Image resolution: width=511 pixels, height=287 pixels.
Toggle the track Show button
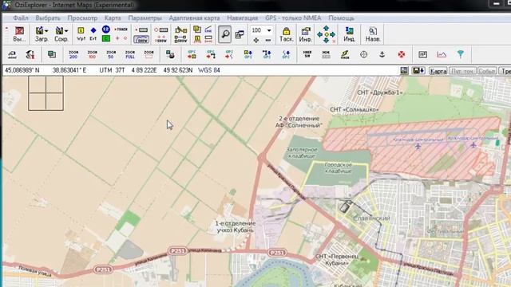point(141,40)
